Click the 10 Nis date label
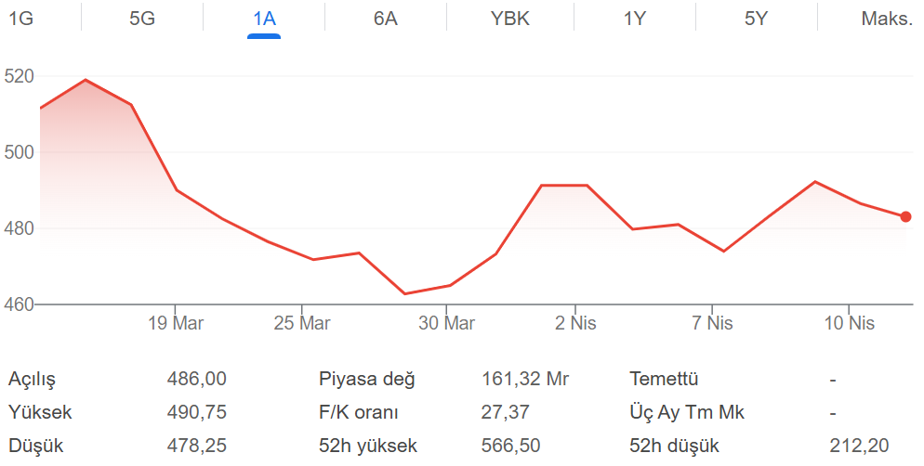Viewport: 924px width, 466px height. click(850, 323)
